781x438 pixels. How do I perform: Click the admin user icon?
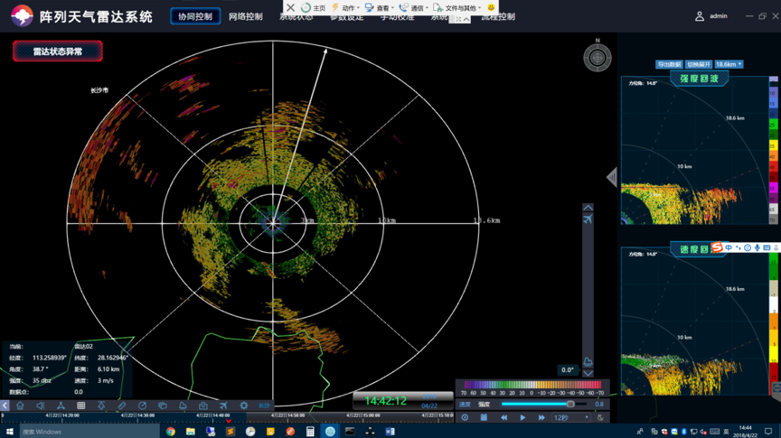point(700,16)
